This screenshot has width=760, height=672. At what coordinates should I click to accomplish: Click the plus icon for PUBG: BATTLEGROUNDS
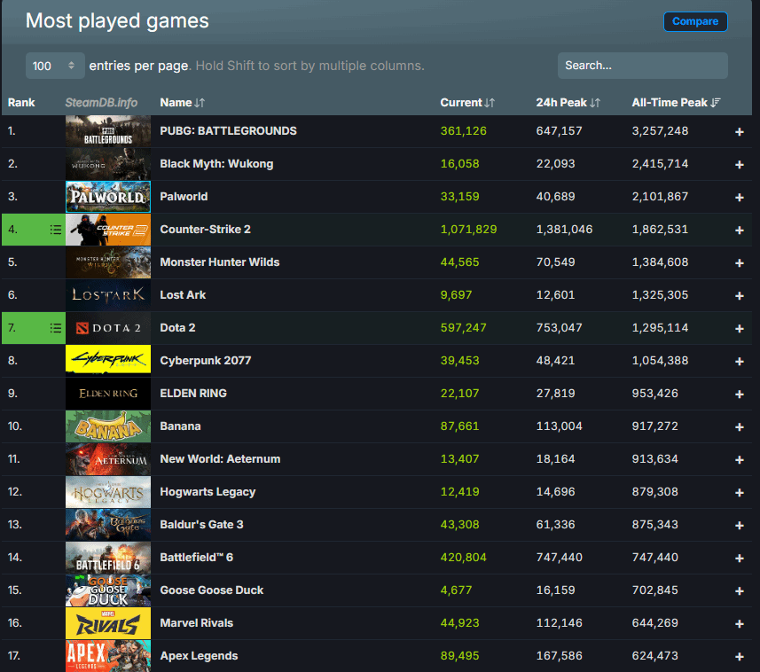739,132
